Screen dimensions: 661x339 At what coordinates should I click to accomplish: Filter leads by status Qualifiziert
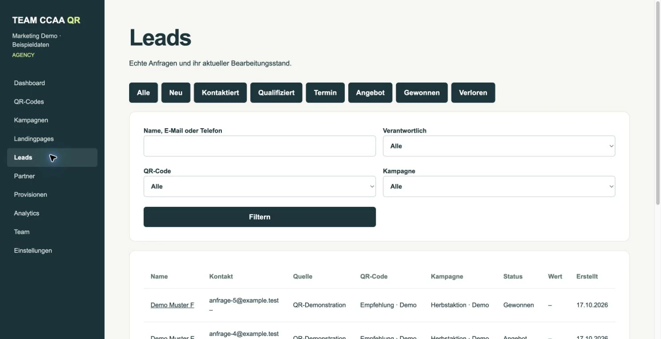click(x=276, y=93)
